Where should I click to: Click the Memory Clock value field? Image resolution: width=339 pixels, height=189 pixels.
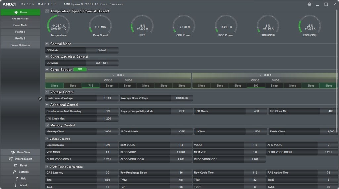coord(107,132)
